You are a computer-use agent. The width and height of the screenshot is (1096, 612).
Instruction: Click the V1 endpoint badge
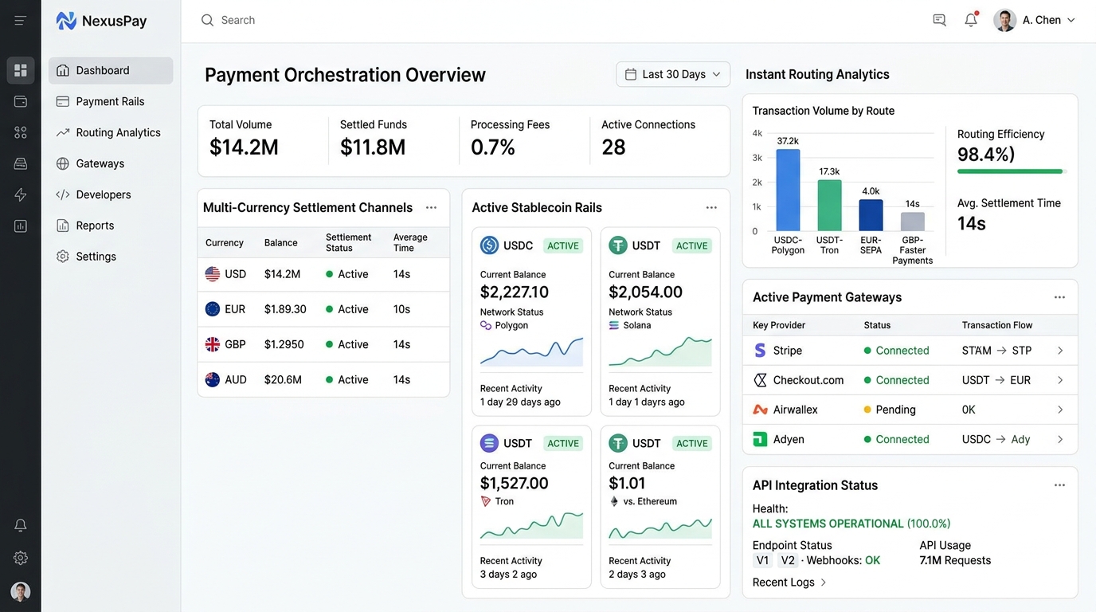pyautogui.click(x=762, y=560)
